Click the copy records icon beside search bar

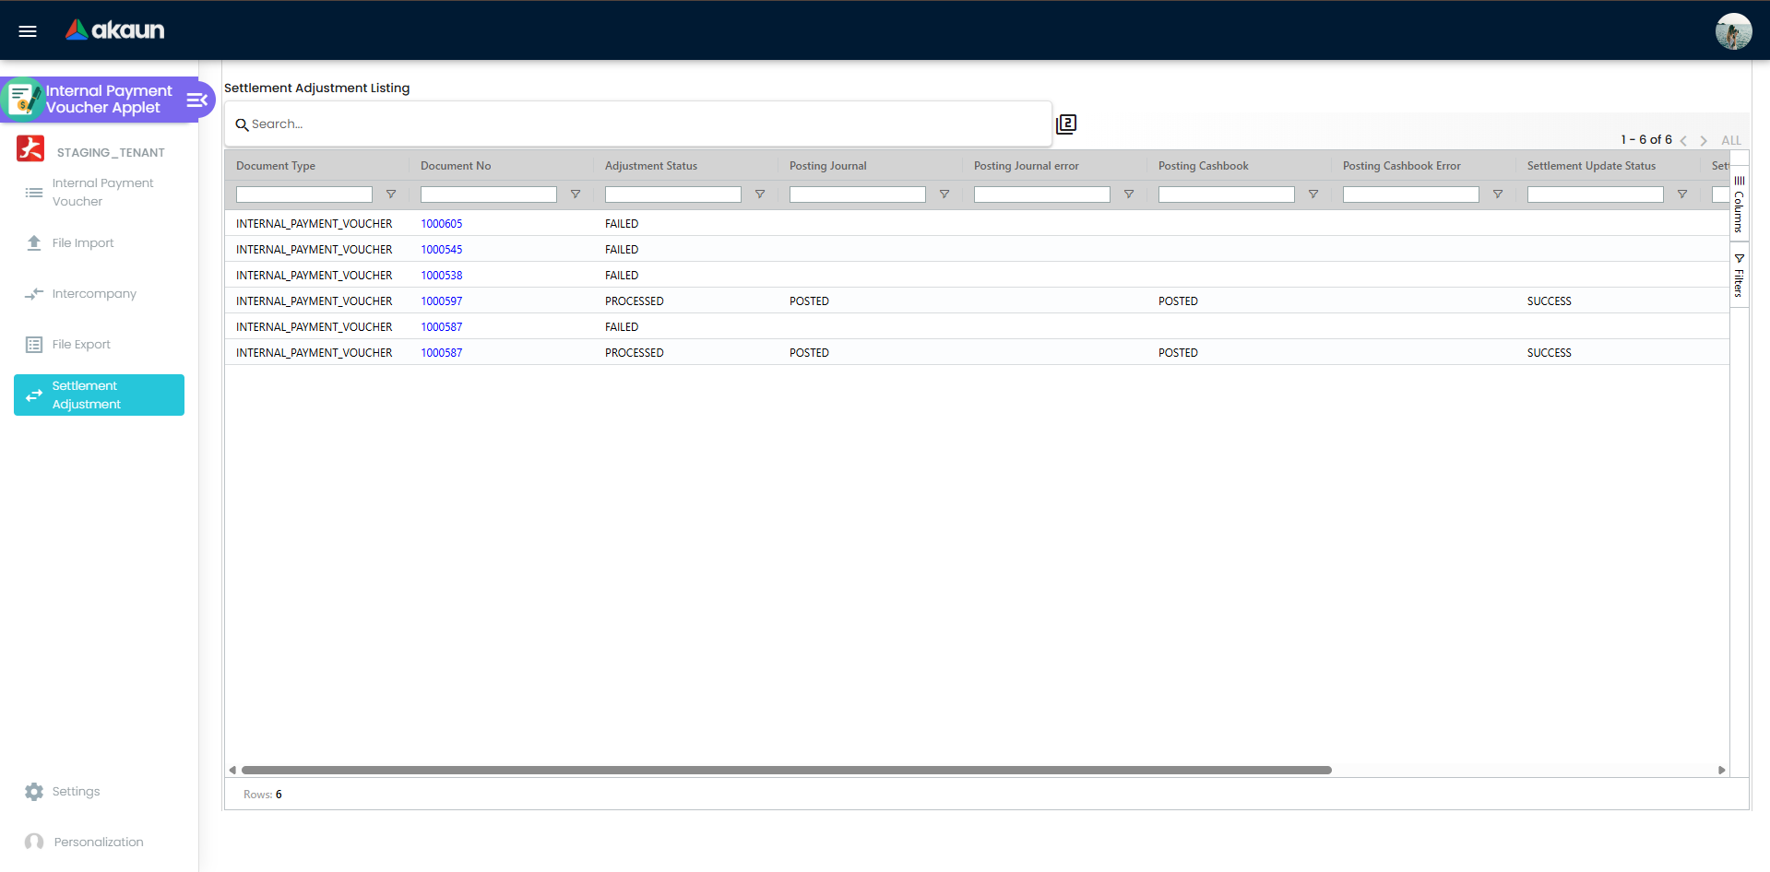click(x=1065, y=124)
